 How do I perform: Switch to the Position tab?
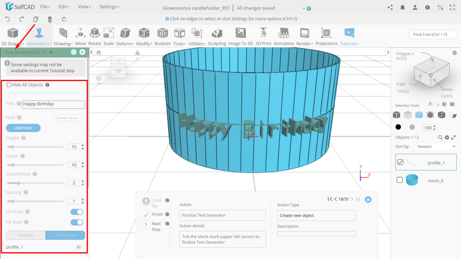26,235
